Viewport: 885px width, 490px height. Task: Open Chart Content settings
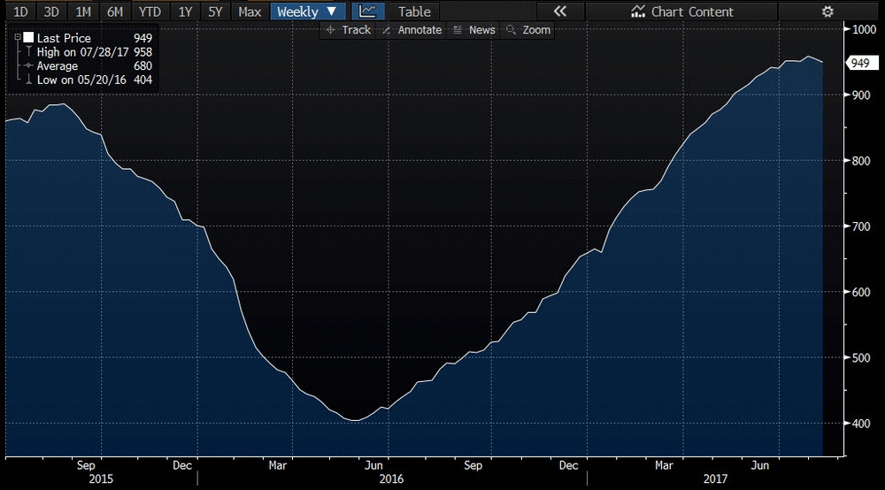pyautogui.click(x=681, y=11)
